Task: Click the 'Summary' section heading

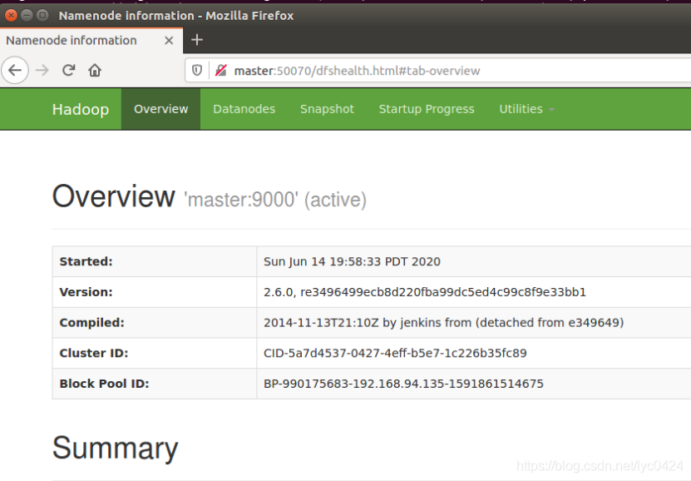Action: [115, 448]
